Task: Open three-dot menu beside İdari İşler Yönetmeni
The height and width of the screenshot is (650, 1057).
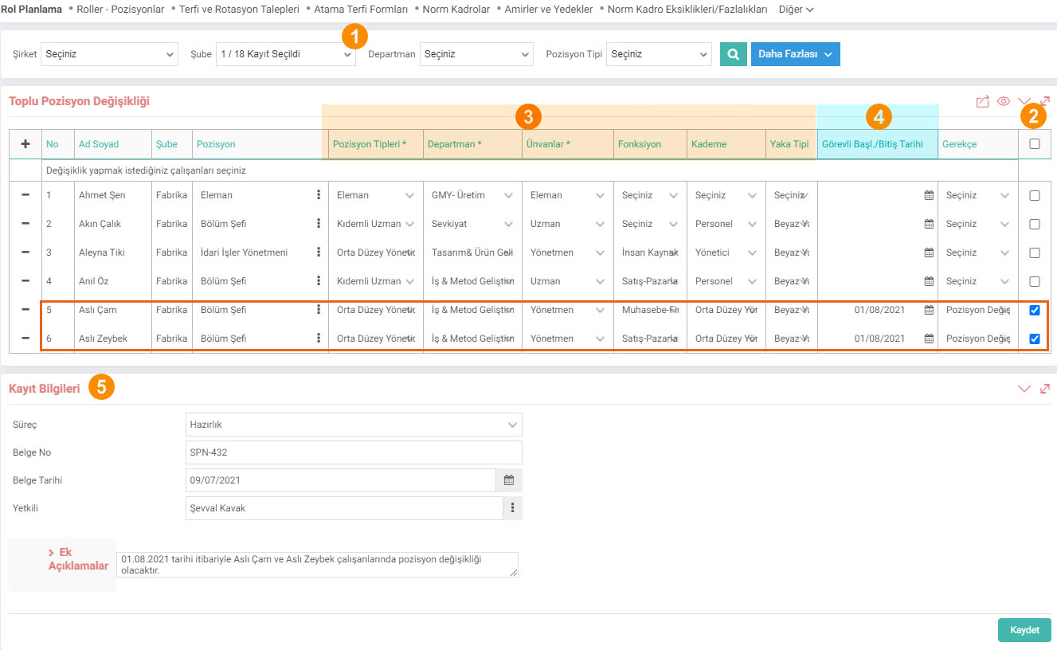Action: (319, 253)
